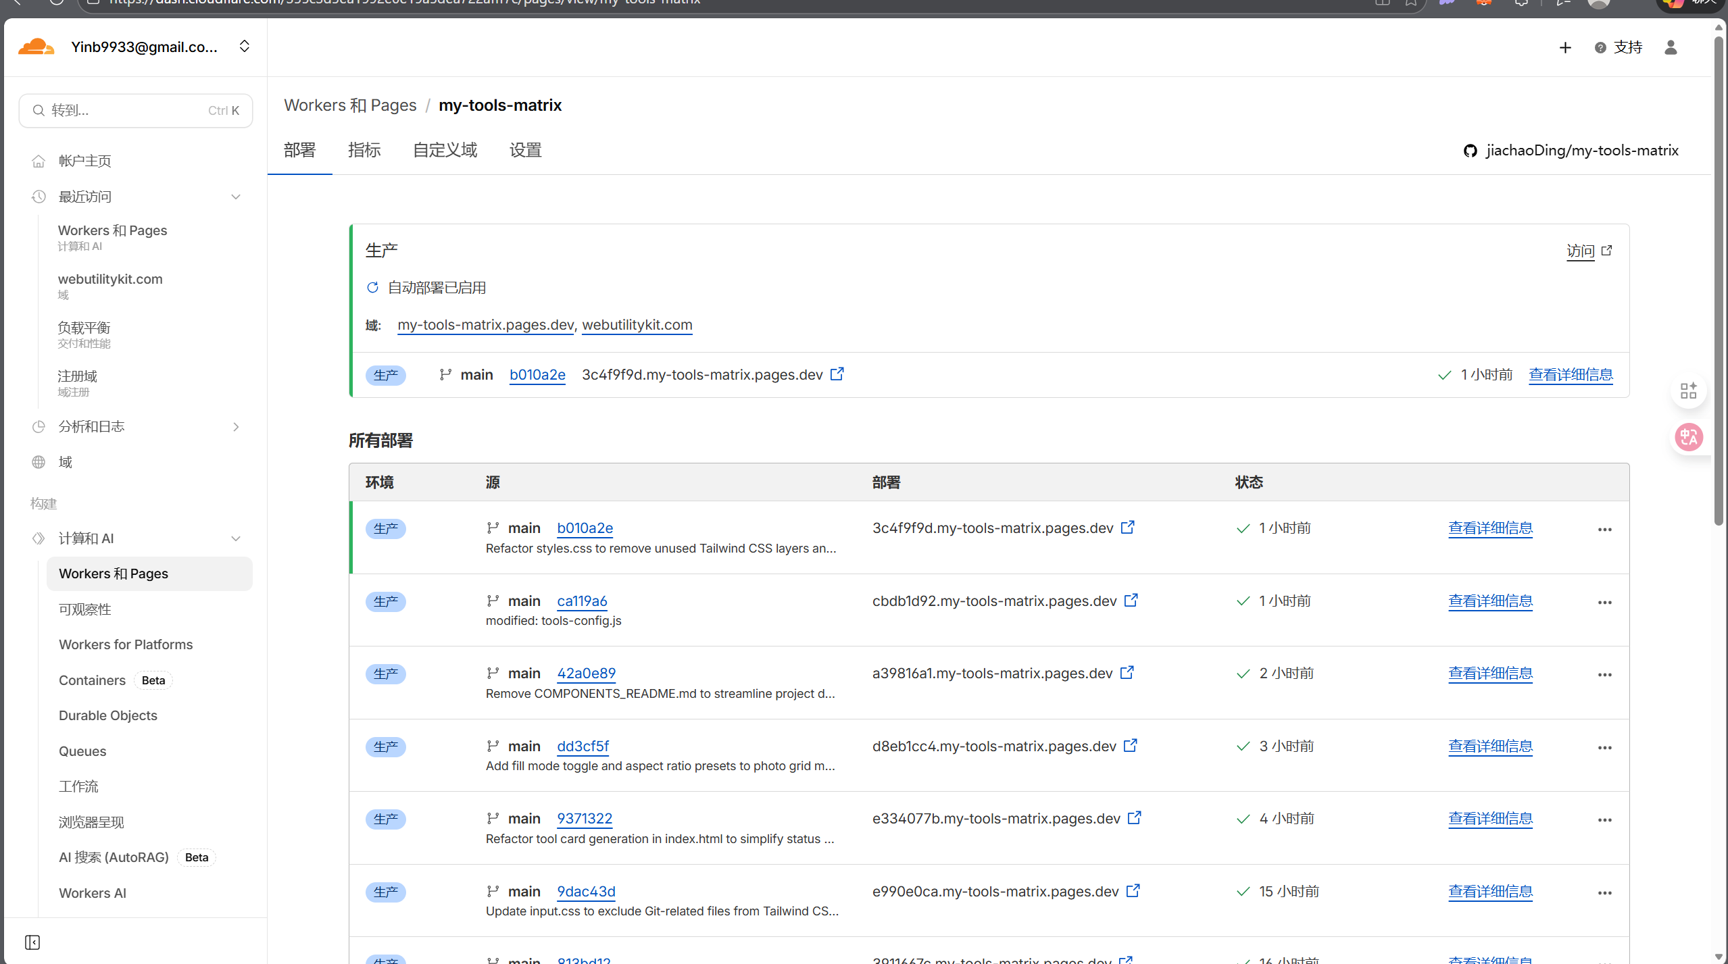1728x964 pixels.
Task: Switch to the 设置 tab
Action: 525,150
